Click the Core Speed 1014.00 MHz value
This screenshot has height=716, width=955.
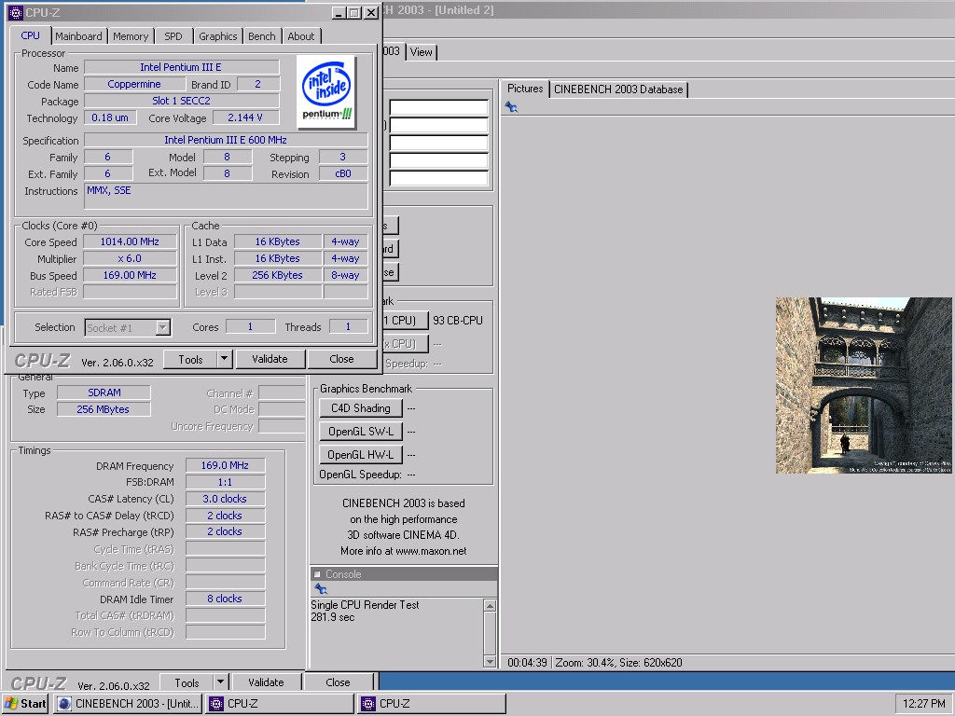tap(130, 241)
